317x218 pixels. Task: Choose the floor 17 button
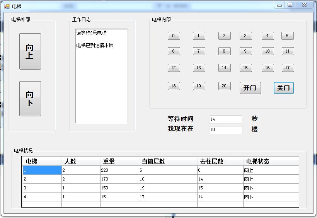tap(288, 68)
